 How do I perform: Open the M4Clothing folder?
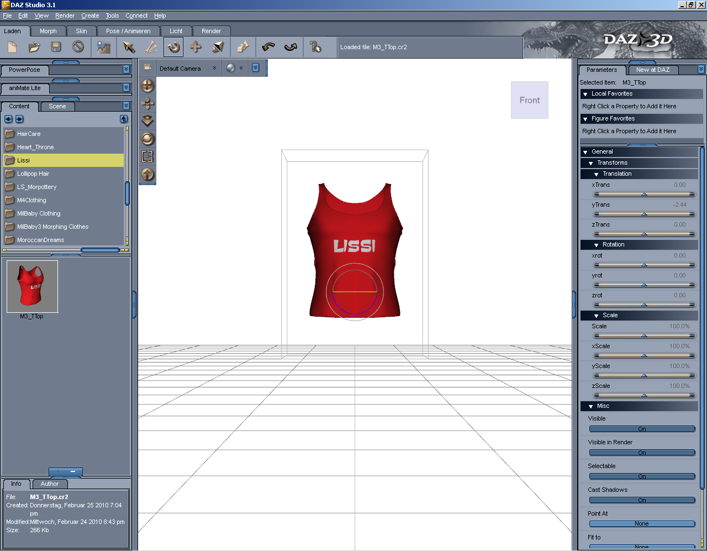64,200
